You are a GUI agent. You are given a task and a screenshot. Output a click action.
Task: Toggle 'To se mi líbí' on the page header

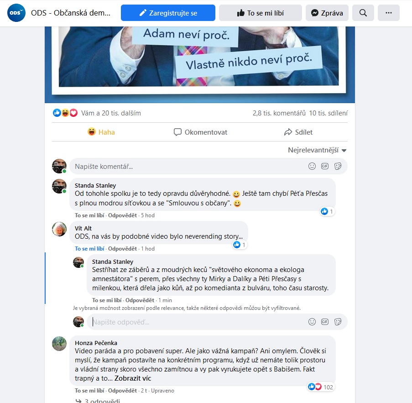(x=261, y=13)
